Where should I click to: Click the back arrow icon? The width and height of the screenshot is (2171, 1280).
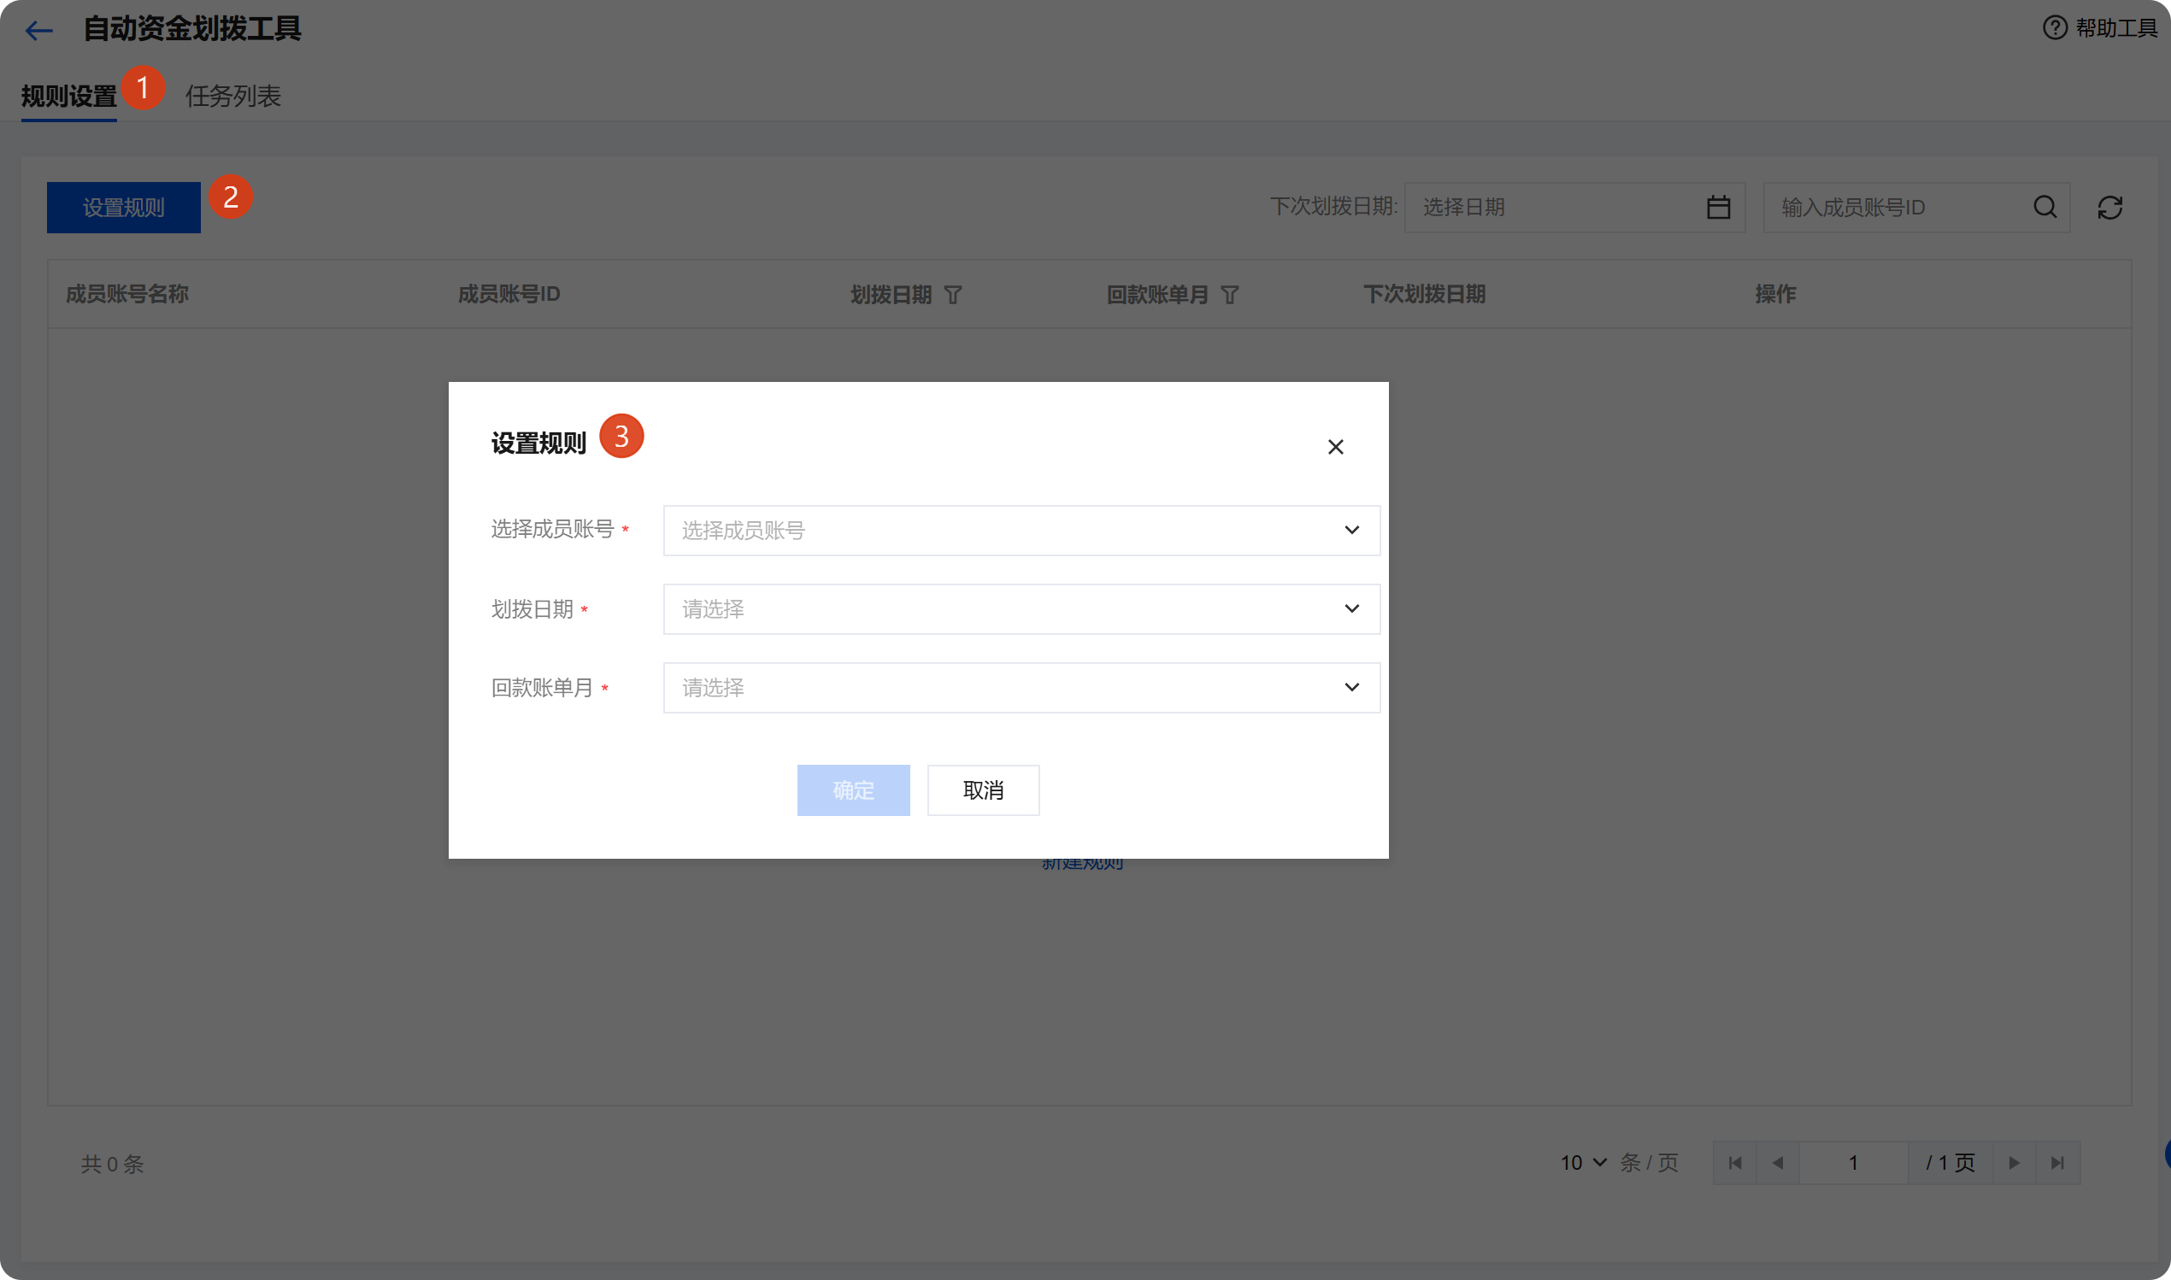(38, 31)
